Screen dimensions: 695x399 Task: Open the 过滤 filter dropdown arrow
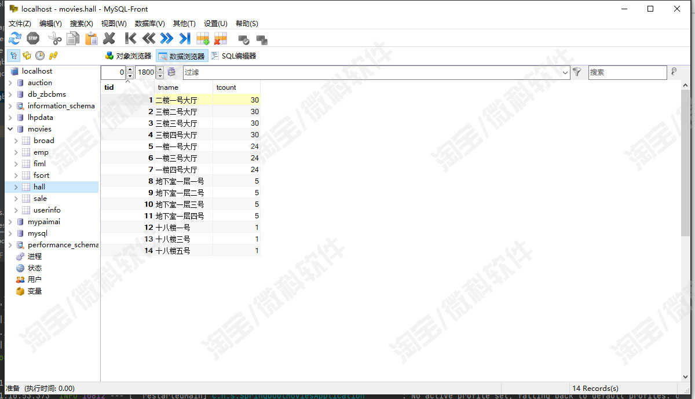click(565, 72)
